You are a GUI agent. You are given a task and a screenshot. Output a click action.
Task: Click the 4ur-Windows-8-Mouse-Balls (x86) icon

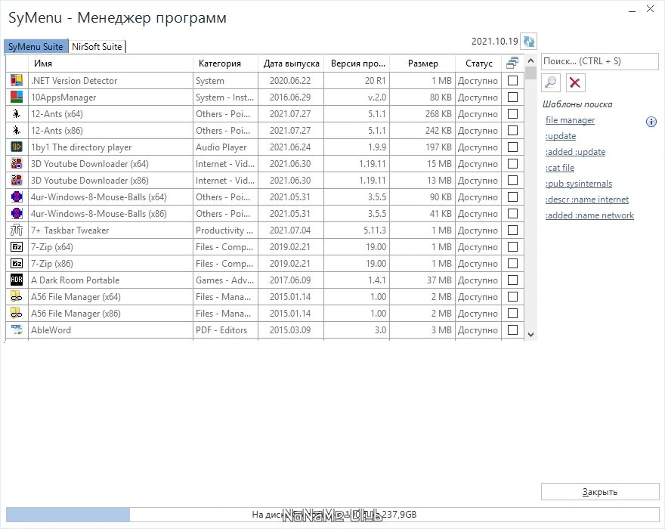(17, 213)
